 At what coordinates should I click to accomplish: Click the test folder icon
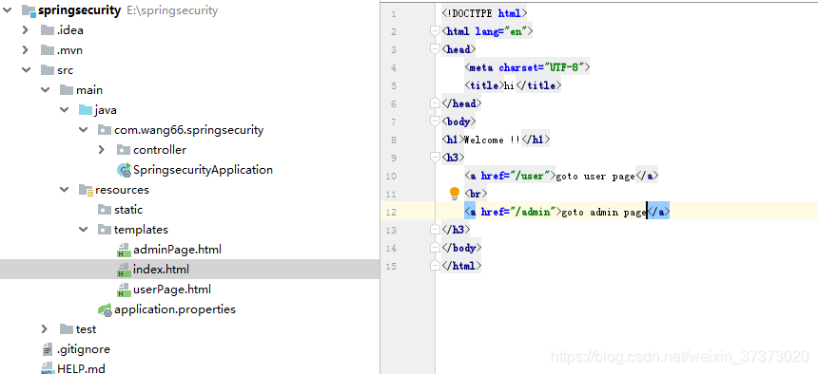coord(67,329)
